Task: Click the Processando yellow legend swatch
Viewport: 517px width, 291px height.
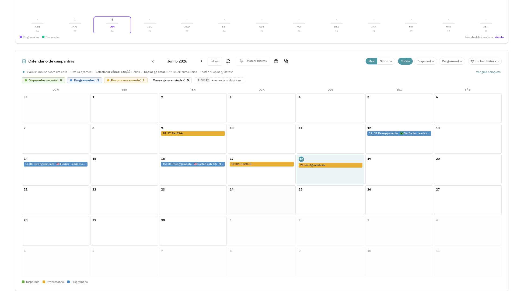Action: pyautogui.click(x=44, y=282)
